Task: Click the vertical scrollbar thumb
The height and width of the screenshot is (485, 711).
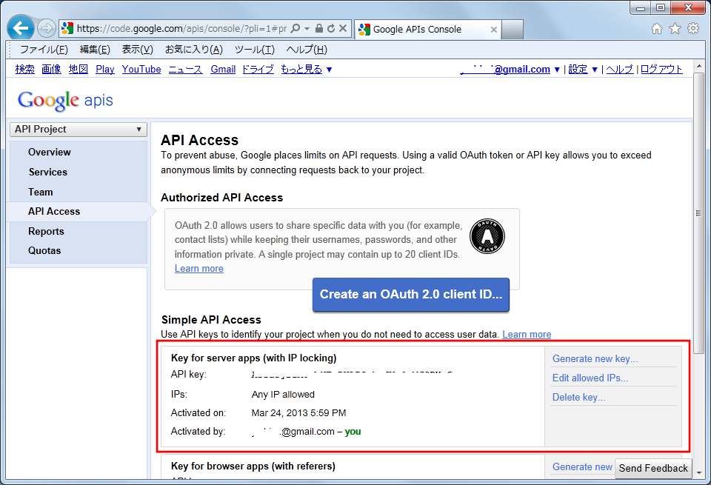Action: coord(698,213)
